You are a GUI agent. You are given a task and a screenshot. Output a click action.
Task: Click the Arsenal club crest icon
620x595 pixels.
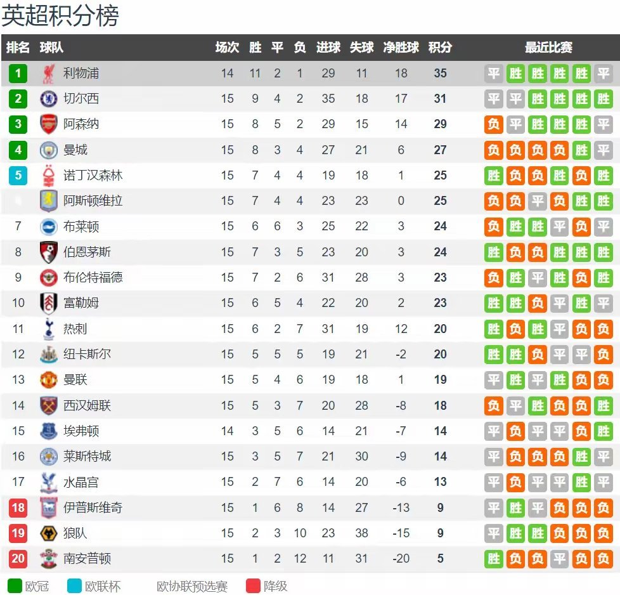point(49,124)
